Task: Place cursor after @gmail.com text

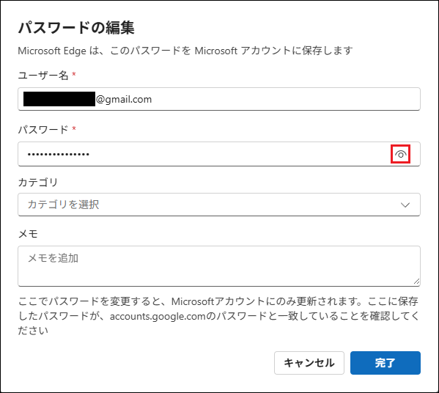Action: 153,99
